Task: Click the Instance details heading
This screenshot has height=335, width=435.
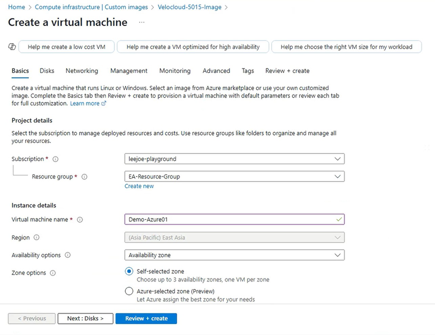Action: click(x=34, y=205)
